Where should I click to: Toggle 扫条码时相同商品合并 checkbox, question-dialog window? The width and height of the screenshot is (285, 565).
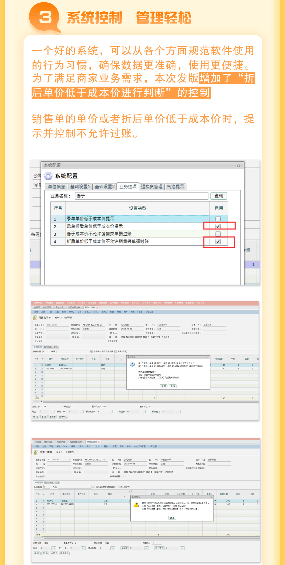91,351
